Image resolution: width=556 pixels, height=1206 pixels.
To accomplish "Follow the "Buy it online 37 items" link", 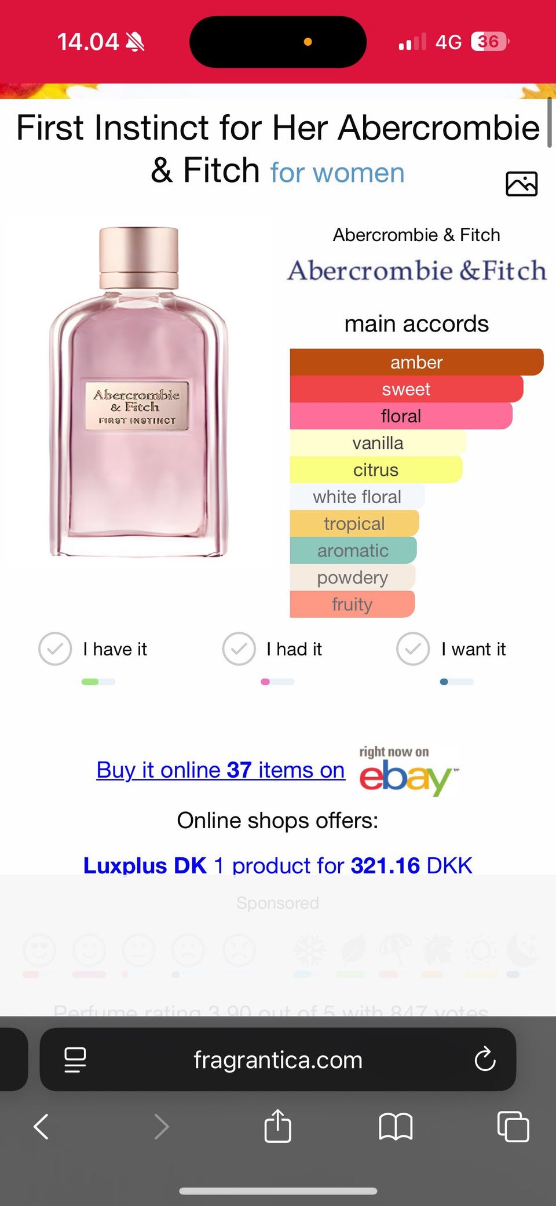I will 221,770.
